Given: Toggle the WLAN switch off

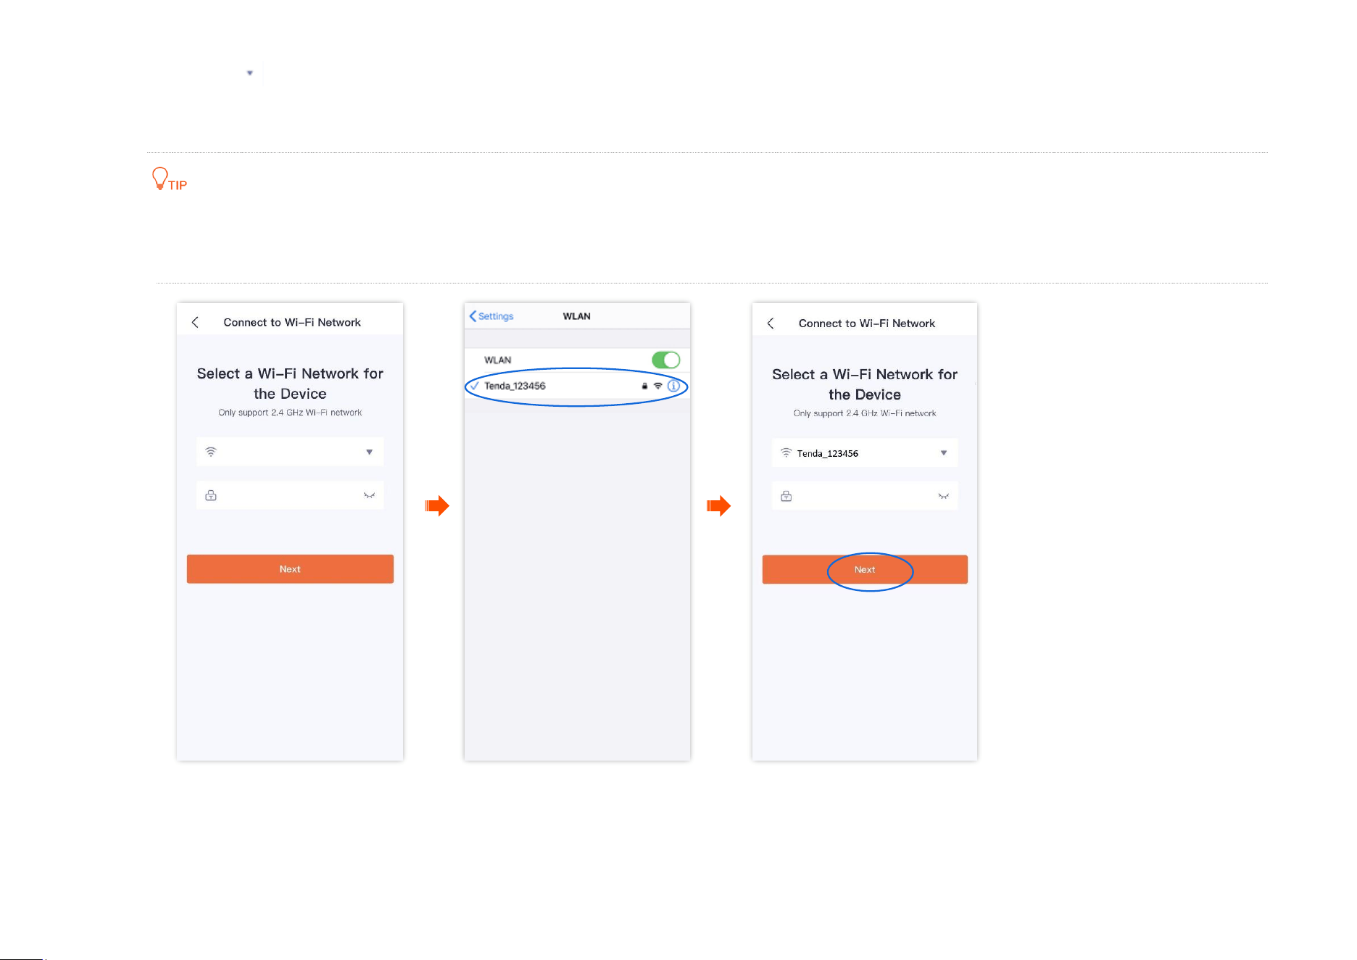Looking at the screenshot, I should click(x=665, y=360).
